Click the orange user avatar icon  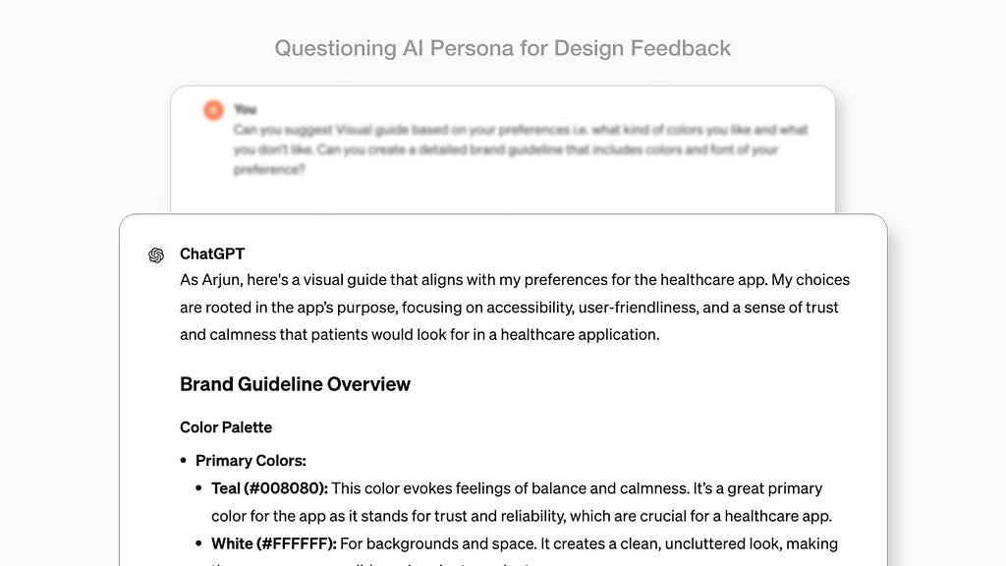tap(213, 110)
